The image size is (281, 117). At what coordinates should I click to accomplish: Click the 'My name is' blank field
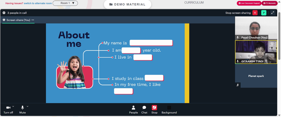point(151,43)
